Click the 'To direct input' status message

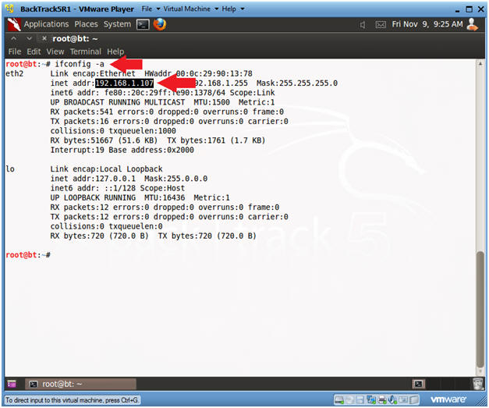click(x=72, y=400)
